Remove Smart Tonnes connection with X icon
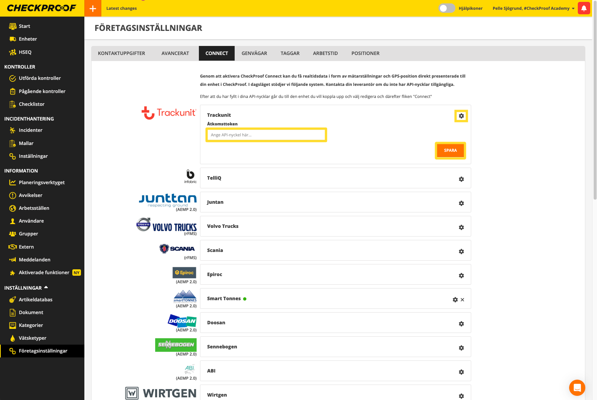Screen dimensions: 597x400 [463, 300]
